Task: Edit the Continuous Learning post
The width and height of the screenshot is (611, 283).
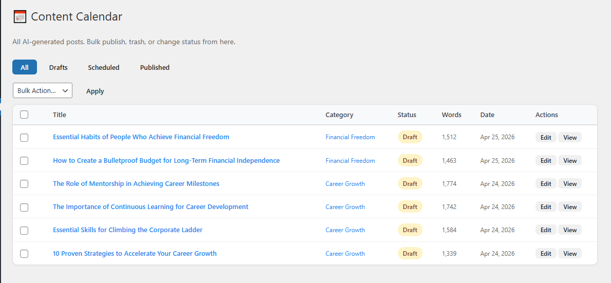Action: click(x=546, y=206)
